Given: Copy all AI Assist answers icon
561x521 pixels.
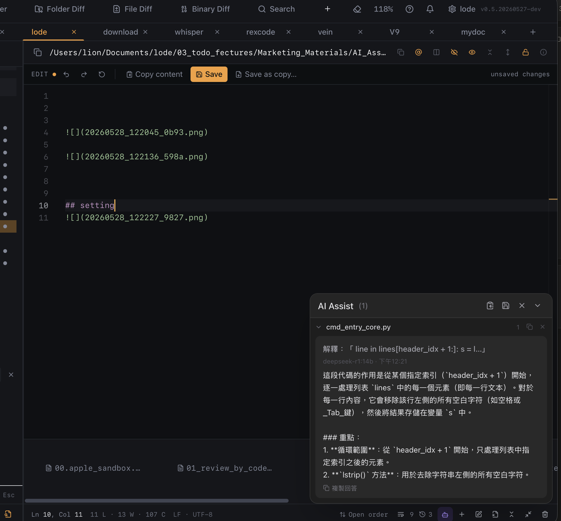Looking at the screenshot, I should tap(490, 306).
